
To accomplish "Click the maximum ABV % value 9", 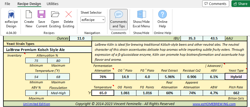I will pyautogui.click(x=36, y=93).
